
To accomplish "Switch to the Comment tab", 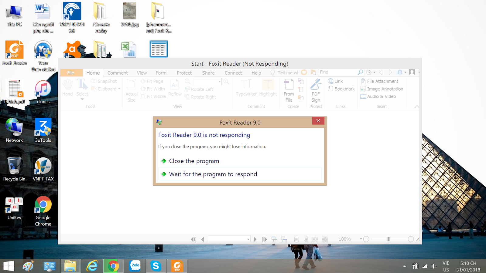I will 118,73.
